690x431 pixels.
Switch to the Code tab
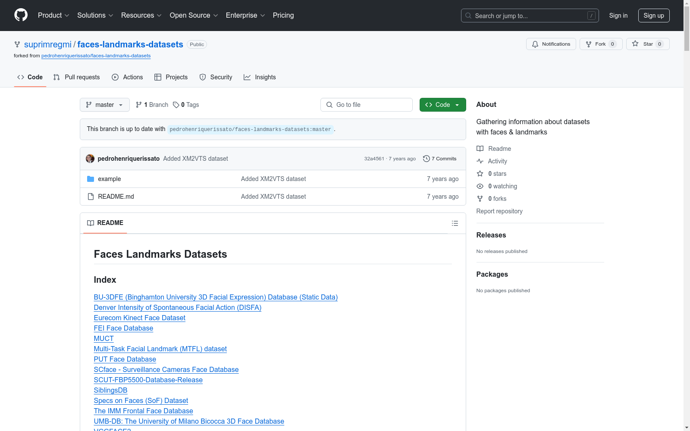tap(30, 77)
